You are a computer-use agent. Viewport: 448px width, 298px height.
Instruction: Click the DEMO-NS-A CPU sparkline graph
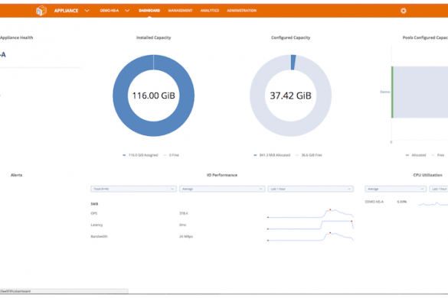pyautogui.click(x=433, y=203)
